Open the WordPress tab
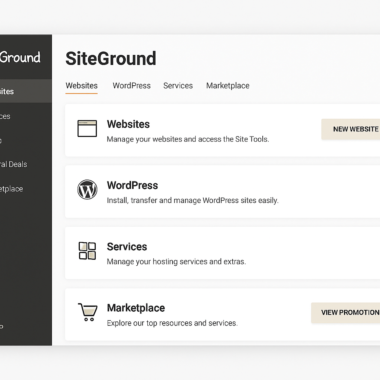The width and height of the screenshot is (380, 380). pos(132,86)
